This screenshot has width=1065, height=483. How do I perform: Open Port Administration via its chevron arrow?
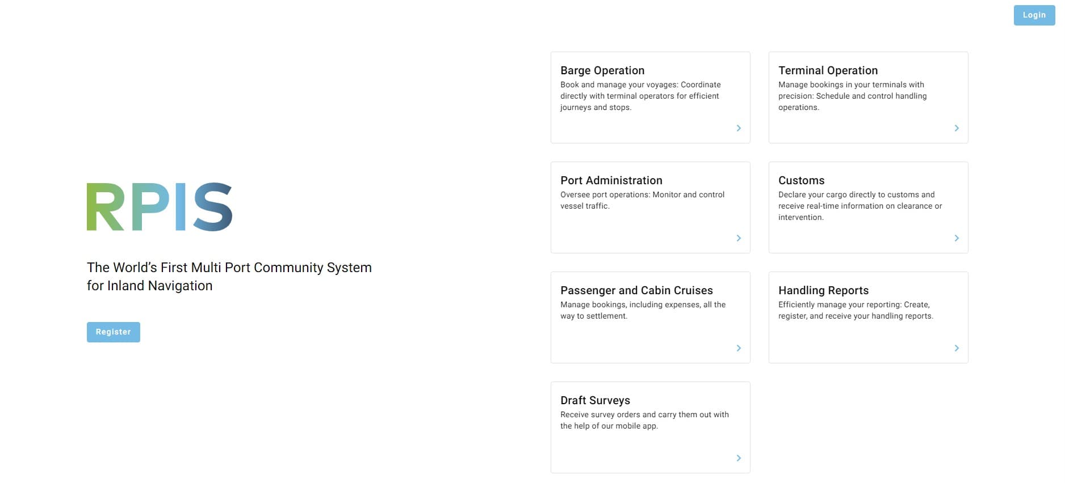739,238
